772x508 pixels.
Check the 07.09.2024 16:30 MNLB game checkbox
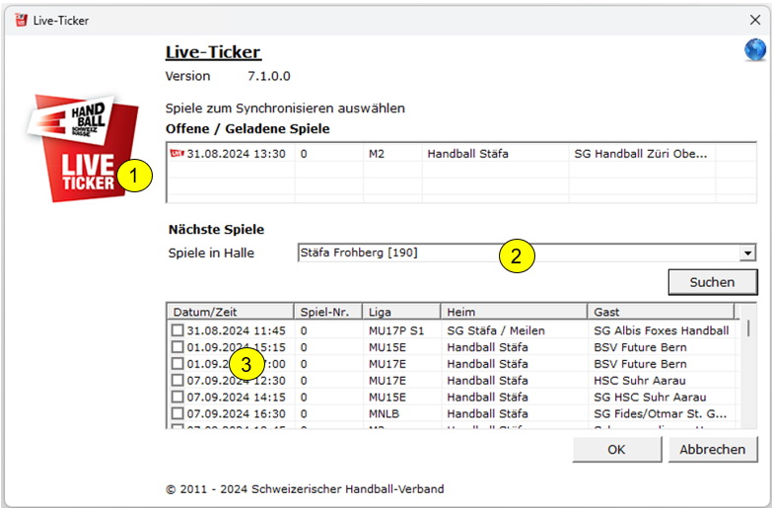click(x=177, y=413)
